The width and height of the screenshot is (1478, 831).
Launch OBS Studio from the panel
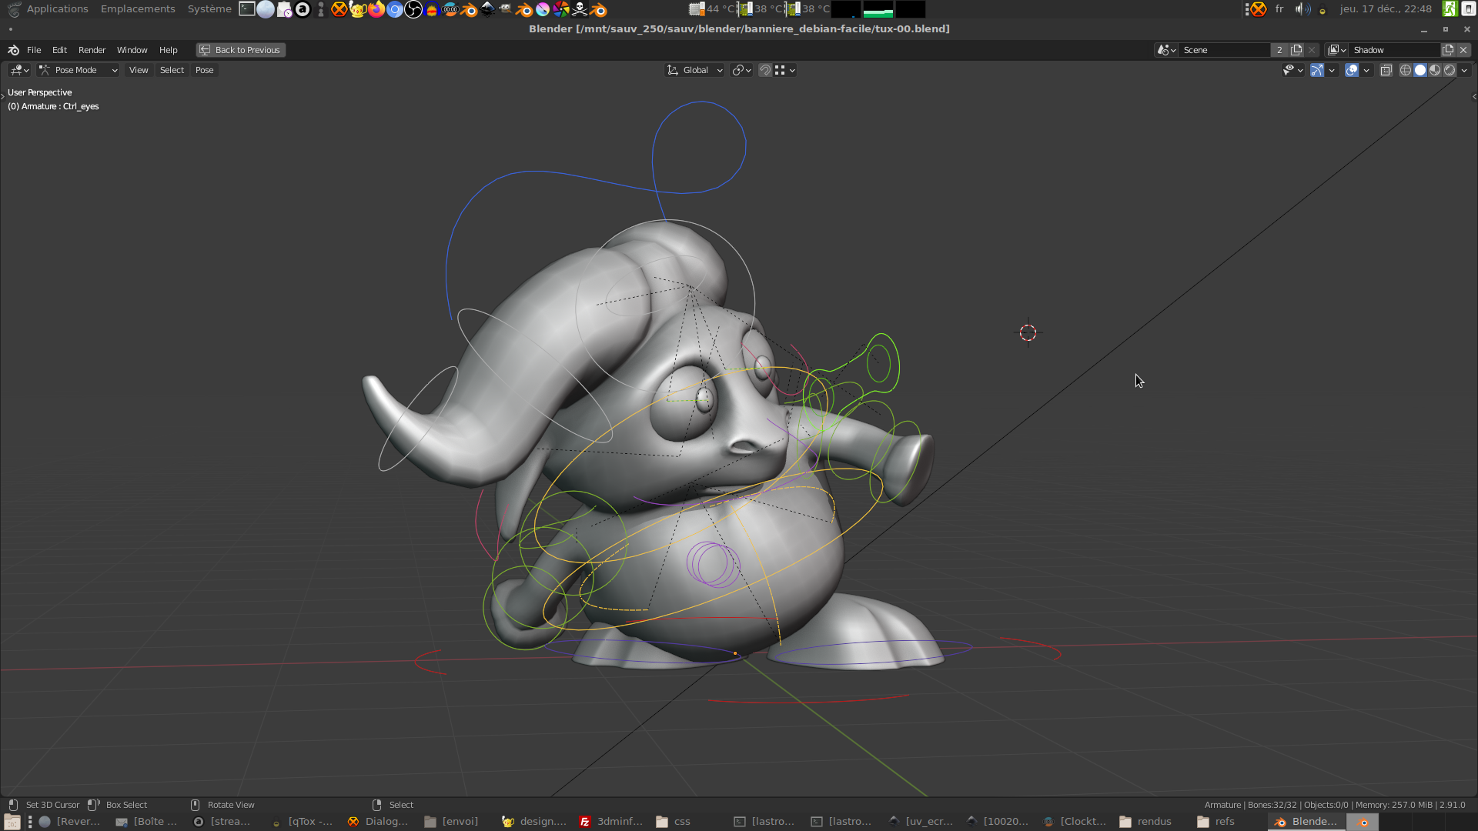point(413,9)
